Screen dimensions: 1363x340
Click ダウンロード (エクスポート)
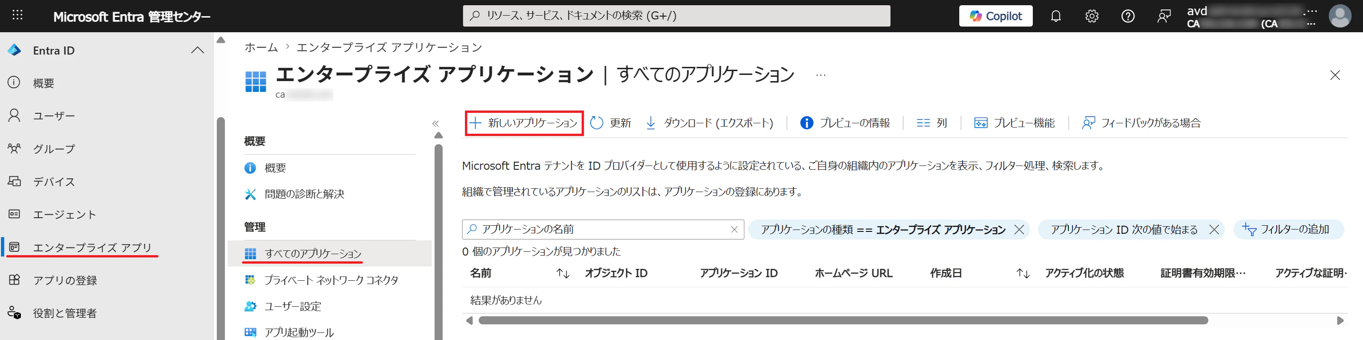click(x=709, y=123)
